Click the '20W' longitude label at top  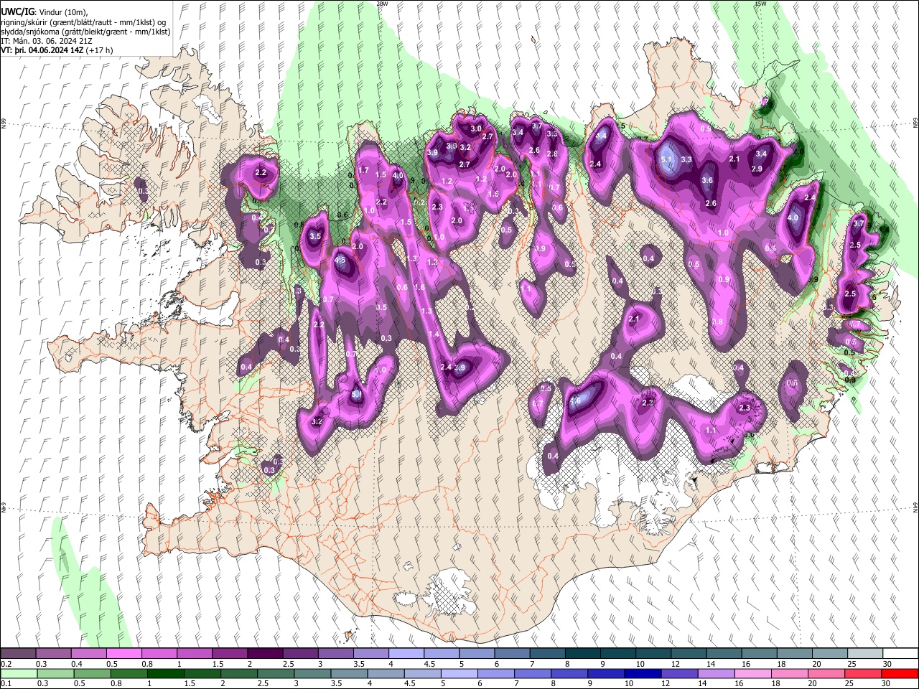382,4
